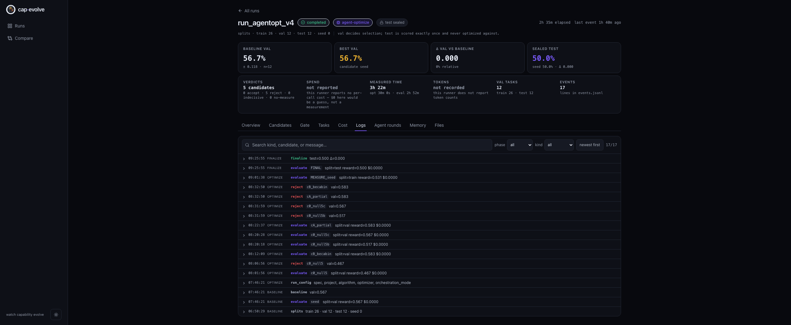Expand the finalize test=0.500 log row
791x325 pixels.
tap(429, 158)
